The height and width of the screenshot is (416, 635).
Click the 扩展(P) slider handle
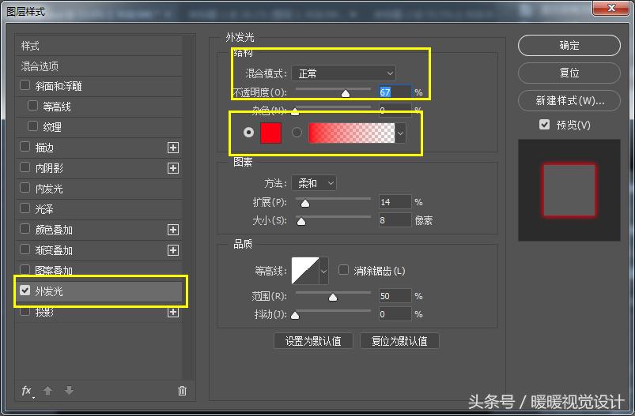[305, 204]
